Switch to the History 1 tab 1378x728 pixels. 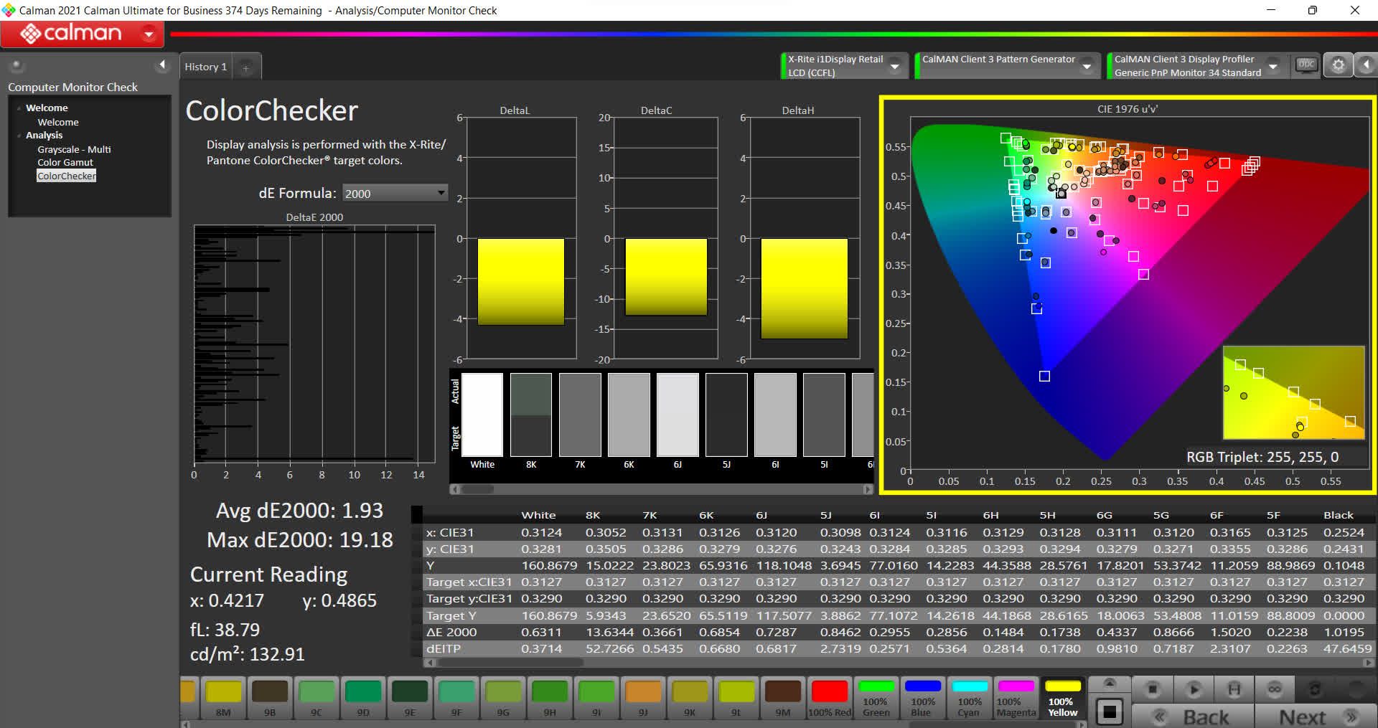[x=205, y=67]
